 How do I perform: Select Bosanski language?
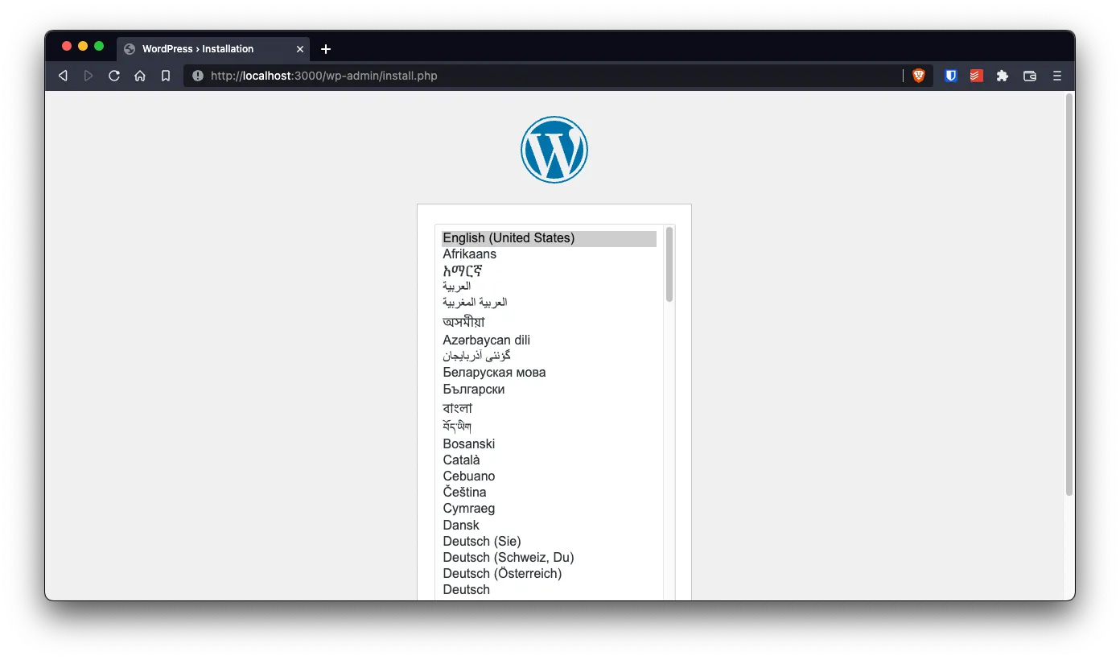click(x=549, y=444)
